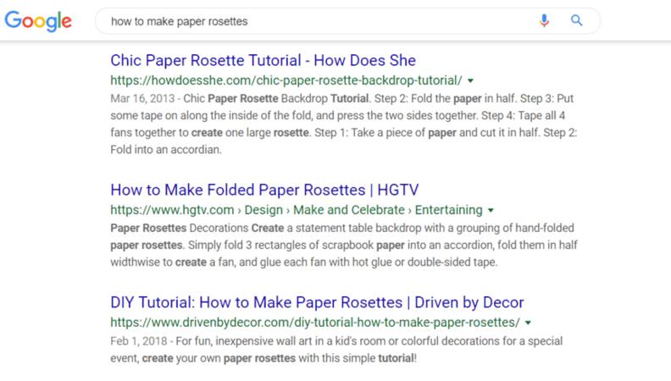This screenshot has width=671, height=381.
Task: Open DIY Tutorial Driven by Decor result
Action: (317, 302)
